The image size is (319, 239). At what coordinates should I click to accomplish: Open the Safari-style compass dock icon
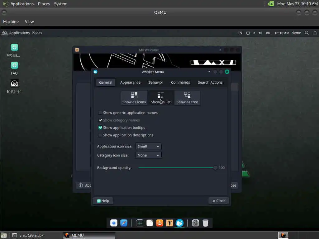(124, 223)
